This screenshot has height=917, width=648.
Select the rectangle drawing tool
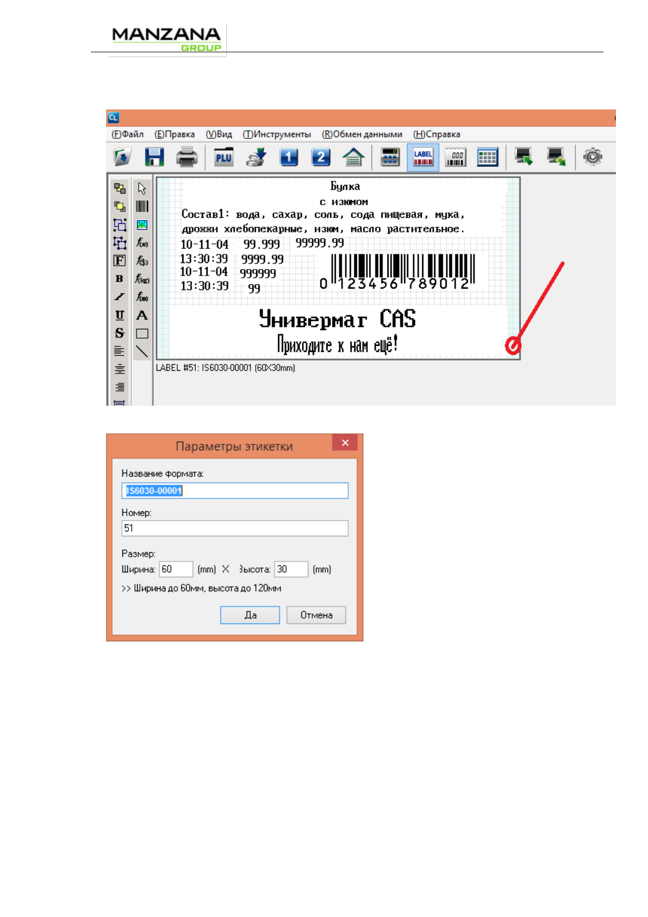point(142,333)
